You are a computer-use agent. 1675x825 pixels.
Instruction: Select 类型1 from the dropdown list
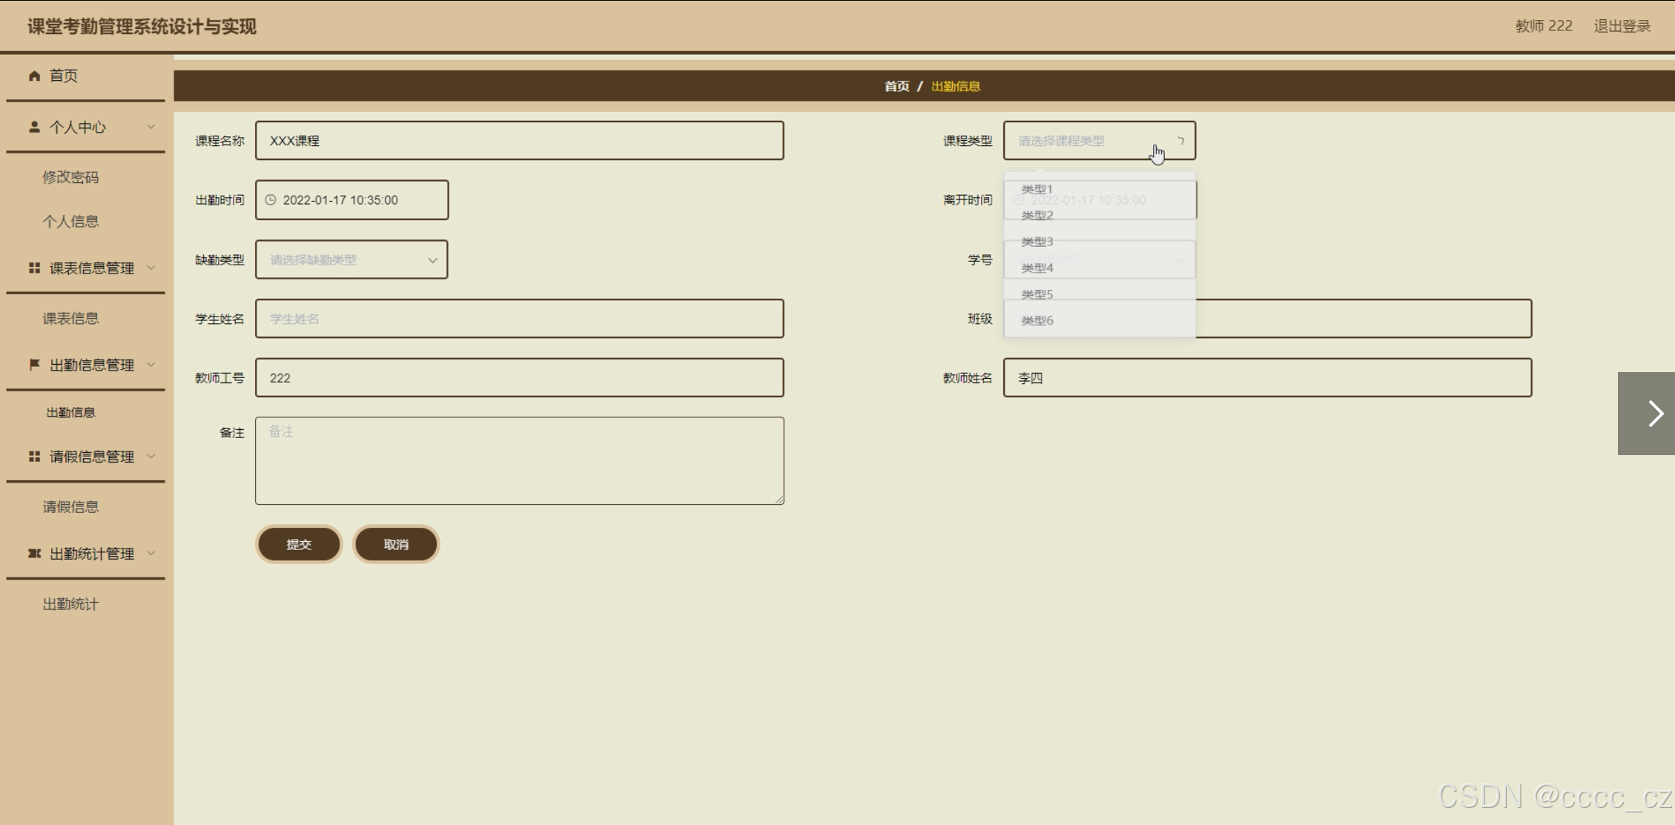click(1037, 189)
